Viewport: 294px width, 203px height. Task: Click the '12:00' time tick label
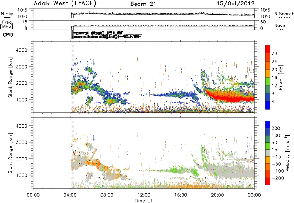pyautogui.click(x=144, y=195)
